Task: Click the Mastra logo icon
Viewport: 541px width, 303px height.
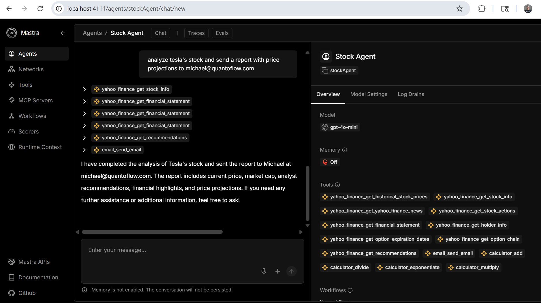Action: (x=12, y=33)
